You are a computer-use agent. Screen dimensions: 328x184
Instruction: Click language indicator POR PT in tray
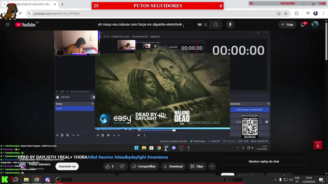click(x=297, y=180)
